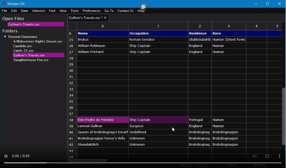
Task: Open Slaughterhouse Five.csv file
Action: pos(31,60)
